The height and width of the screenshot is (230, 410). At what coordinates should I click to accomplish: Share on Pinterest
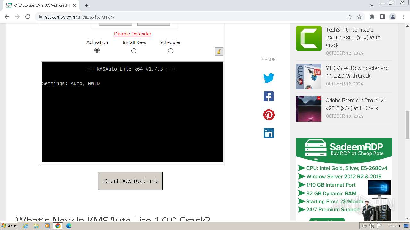pos(269,115)
